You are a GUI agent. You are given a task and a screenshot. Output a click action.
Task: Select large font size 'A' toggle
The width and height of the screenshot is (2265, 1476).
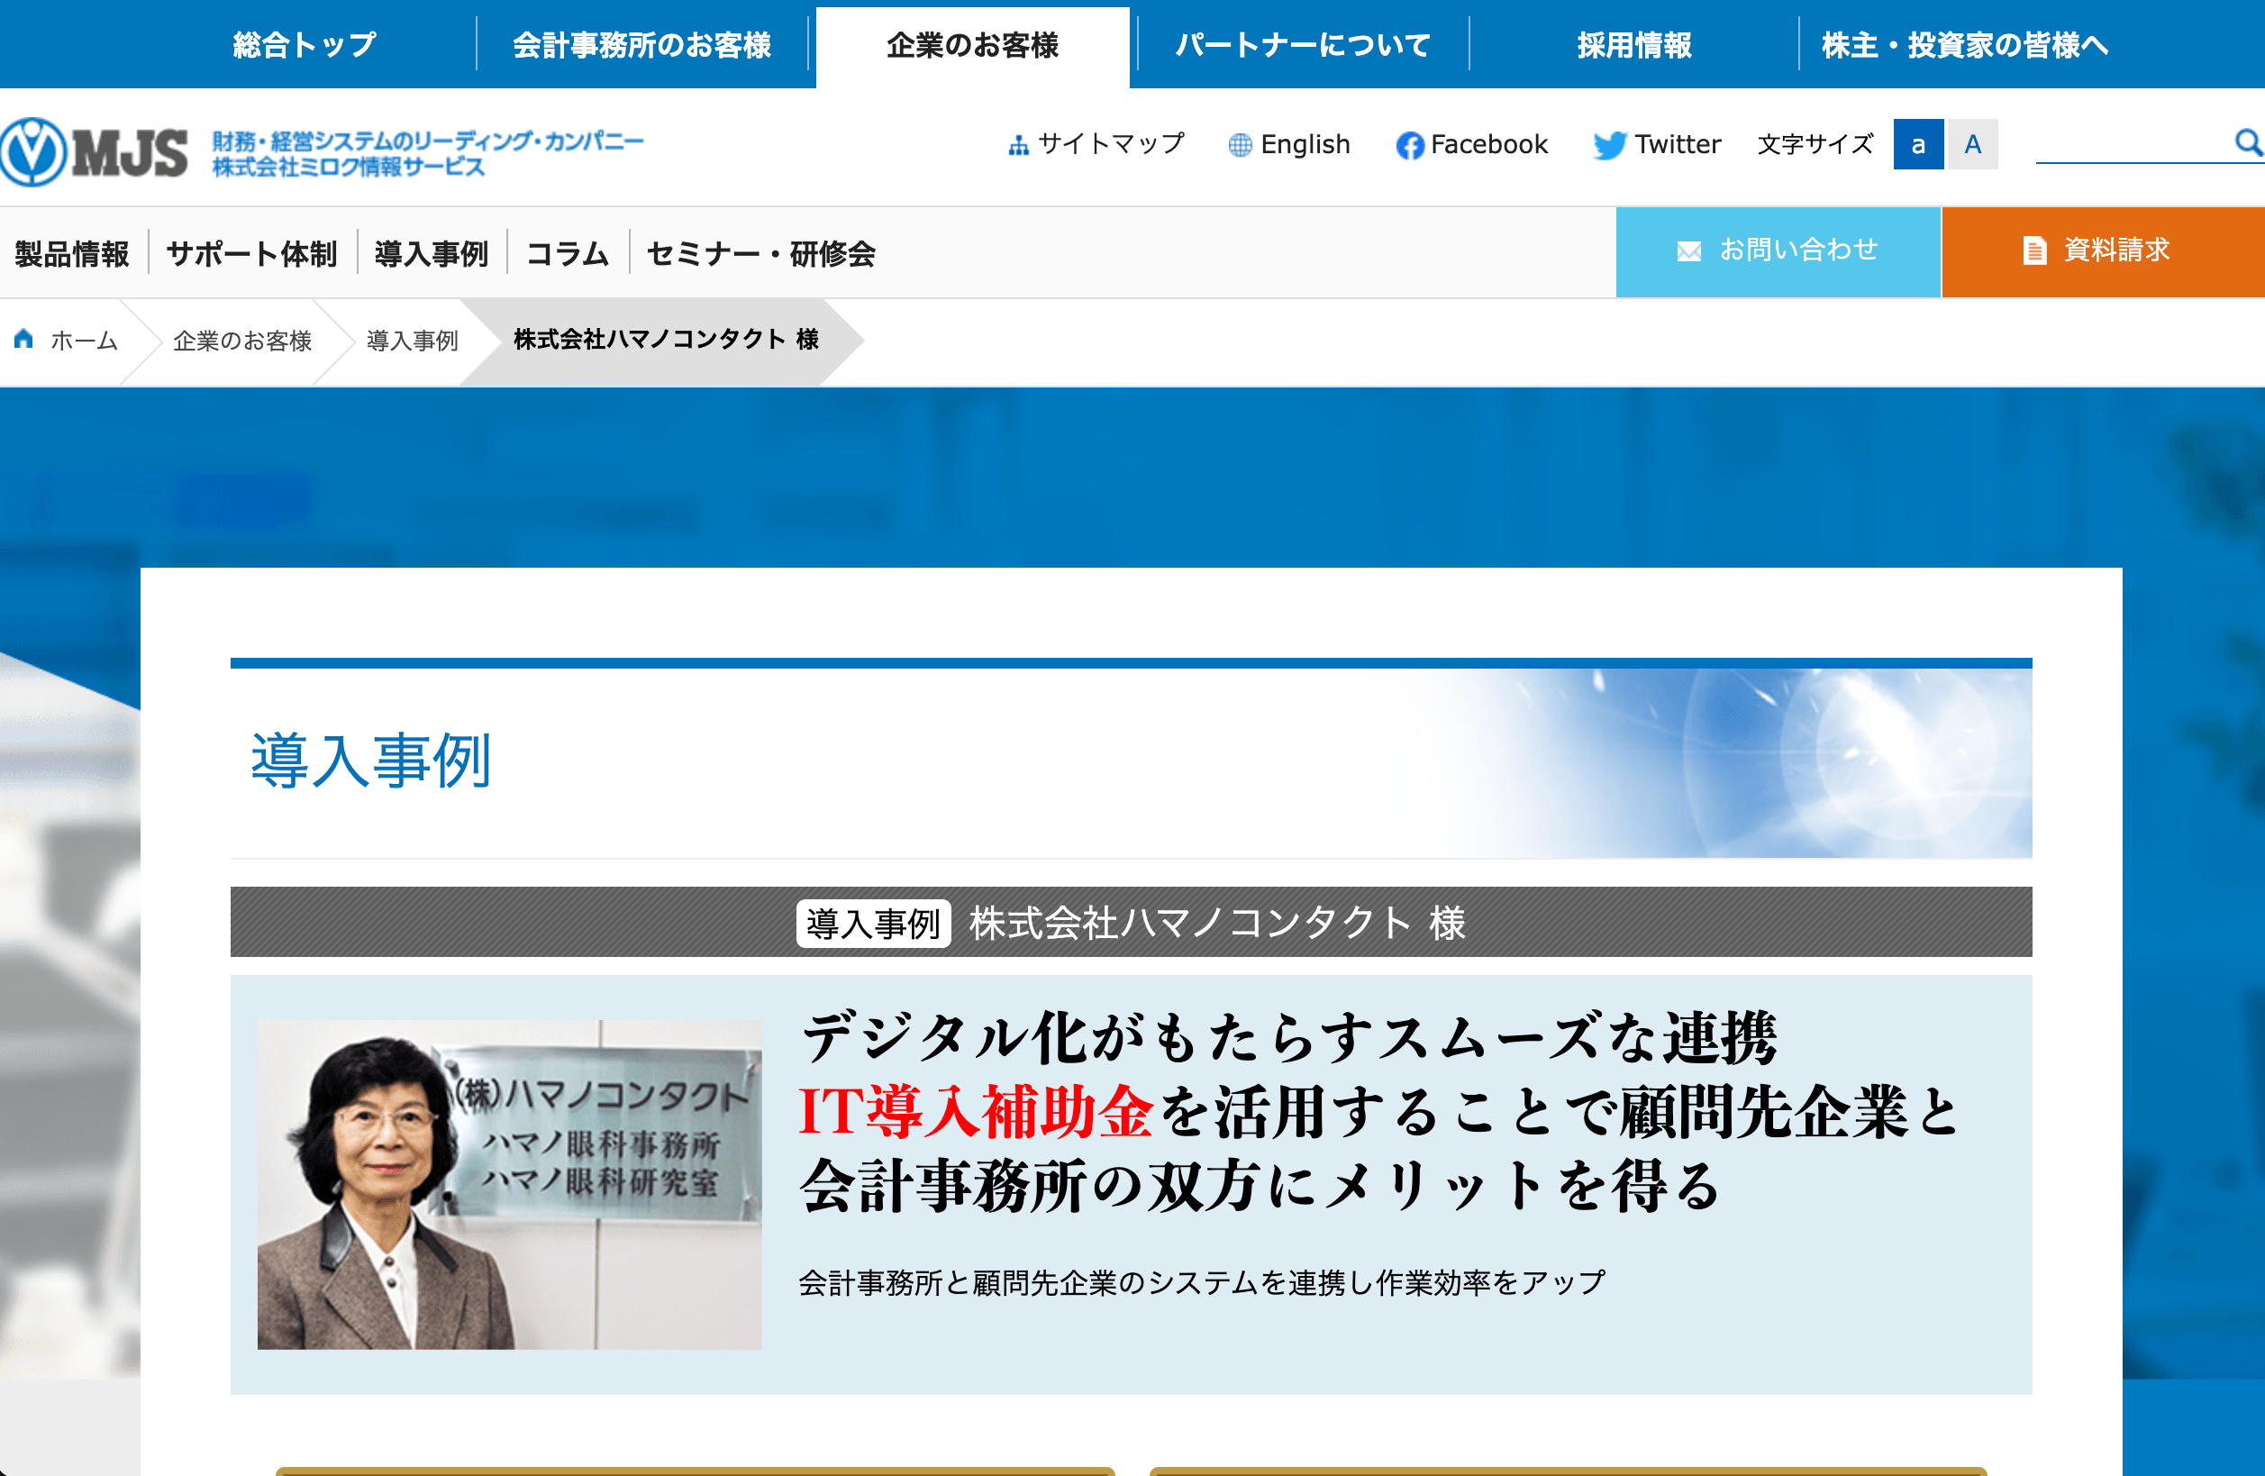(1973, 145)
